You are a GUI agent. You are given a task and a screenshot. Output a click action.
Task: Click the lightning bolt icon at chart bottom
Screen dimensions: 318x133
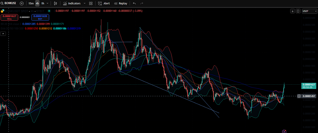[284, 131]
